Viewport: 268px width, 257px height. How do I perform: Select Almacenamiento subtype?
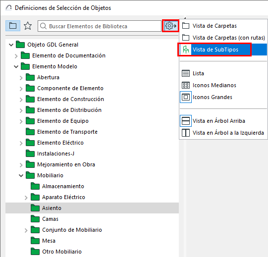point(63,186)
